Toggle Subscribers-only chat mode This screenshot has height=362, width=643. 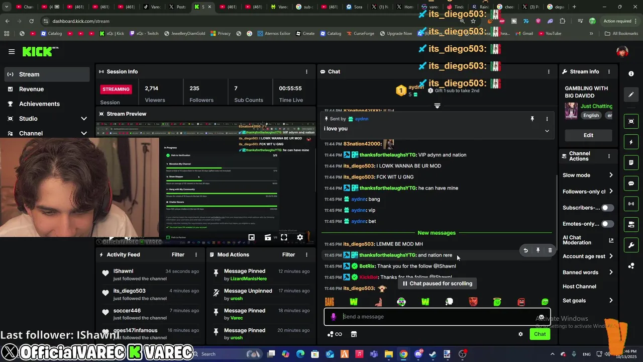tap(607, 208)
